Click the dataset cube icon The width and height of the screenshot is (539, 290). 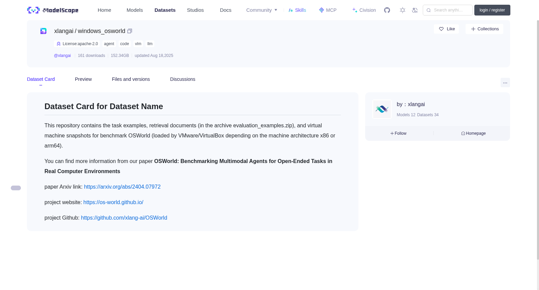(x=43, y=31)
